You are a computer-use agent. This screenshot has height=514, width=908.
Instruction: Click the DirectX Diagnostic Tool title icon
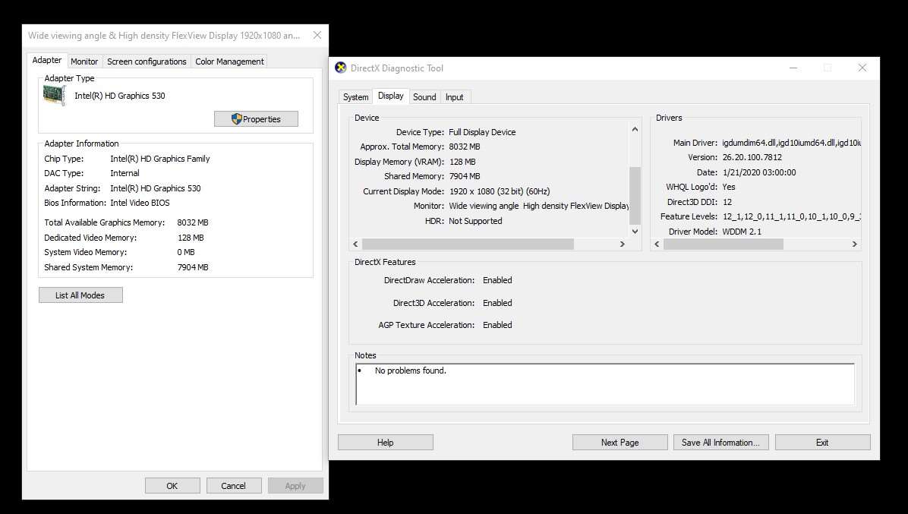tap(341, 68)
